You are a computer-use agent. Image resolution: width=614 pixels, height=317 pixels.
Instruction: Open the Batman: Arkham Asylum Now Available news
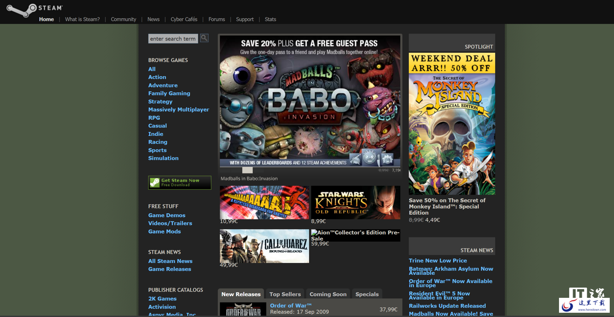click(x=451, y=271)
